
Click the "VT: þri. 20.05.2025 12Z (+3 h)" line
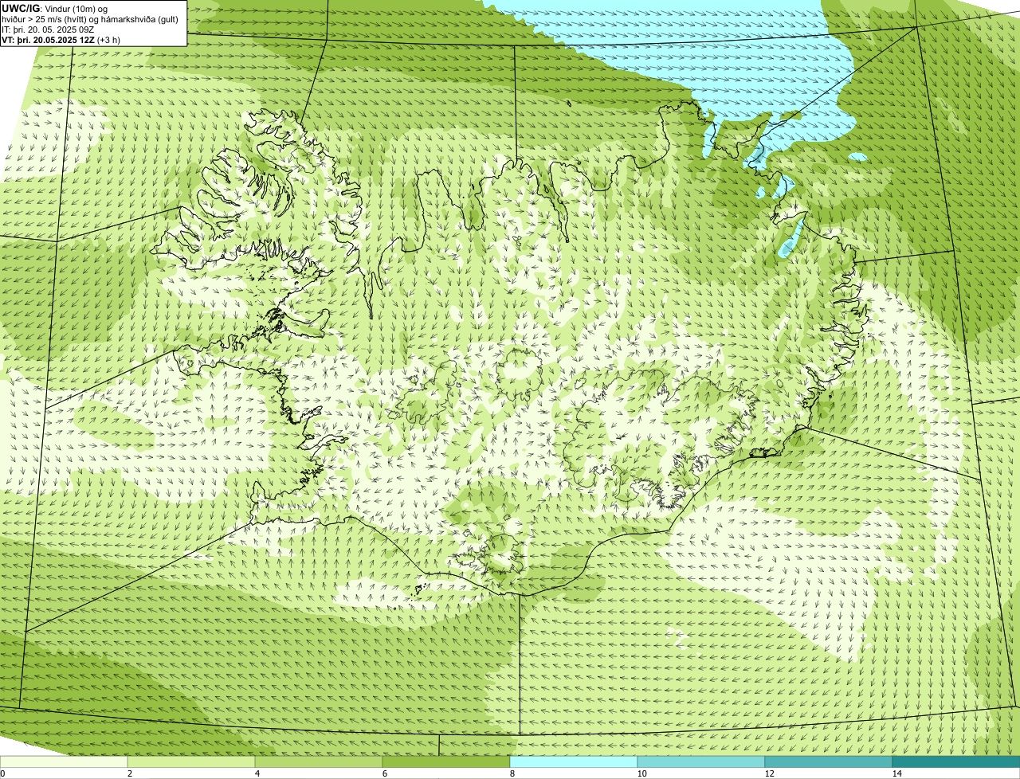(61, 39)
